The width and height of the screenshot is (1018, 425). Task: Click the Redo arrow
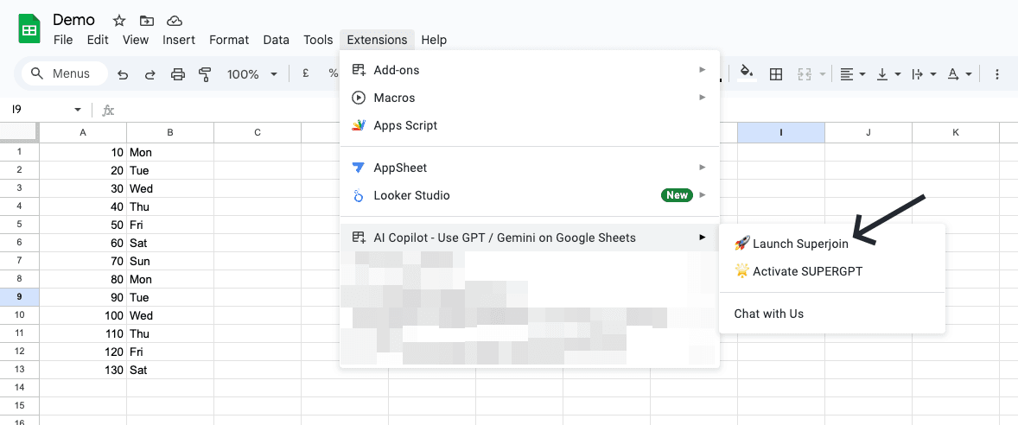pos(150,74)
